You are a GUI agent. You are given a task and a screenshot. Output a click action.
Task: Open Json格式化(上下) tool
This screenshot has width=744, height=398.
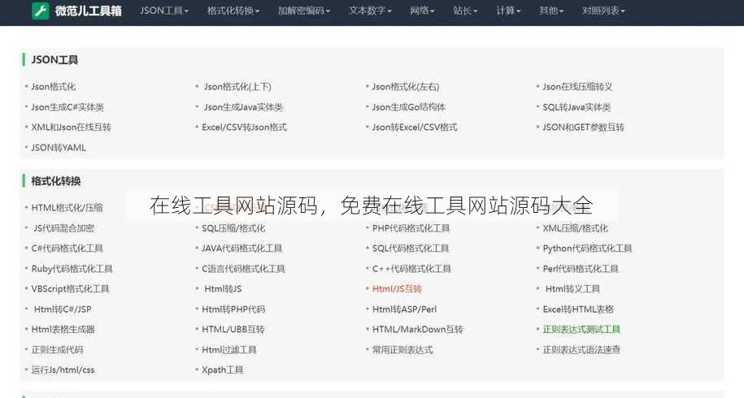(237, 87)
